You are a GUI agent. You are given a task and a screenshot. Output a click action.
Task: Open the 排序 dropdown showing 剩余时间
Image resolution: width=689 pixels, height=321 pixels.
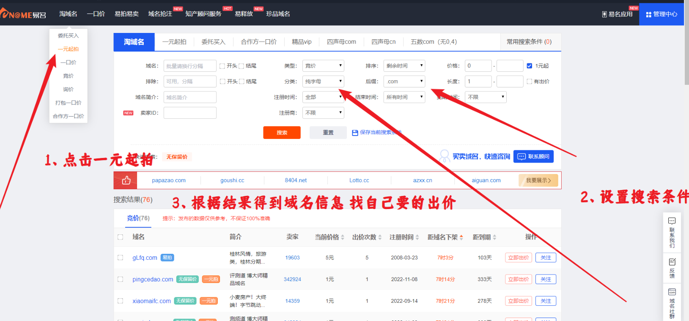404,66
